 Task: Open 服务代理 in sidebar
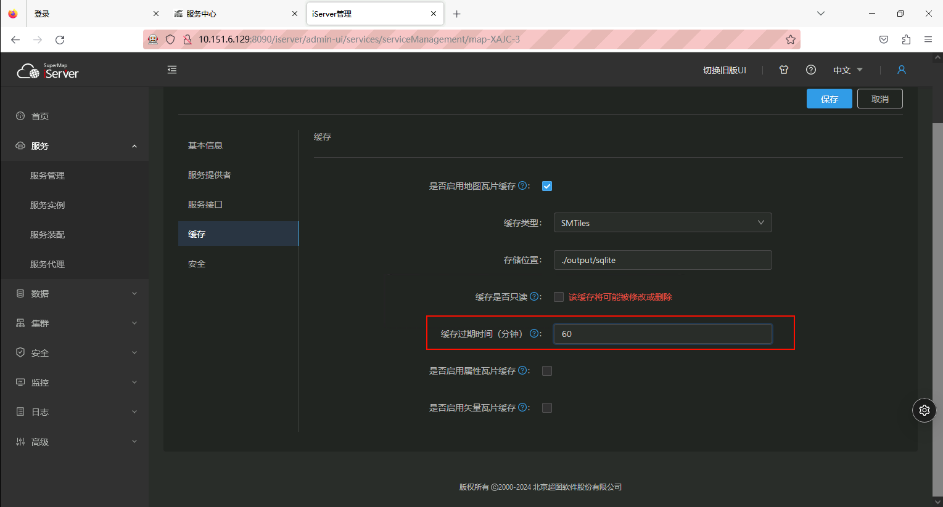[x=47, y=264]
